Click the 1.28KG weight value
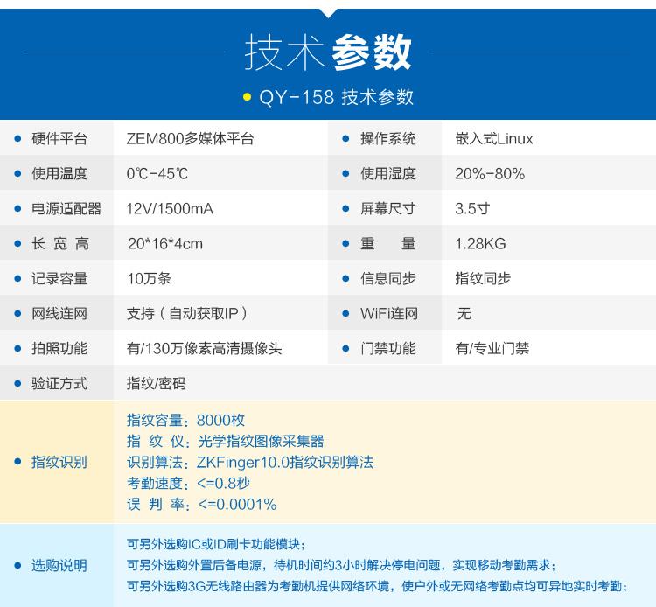 [480, 244]
